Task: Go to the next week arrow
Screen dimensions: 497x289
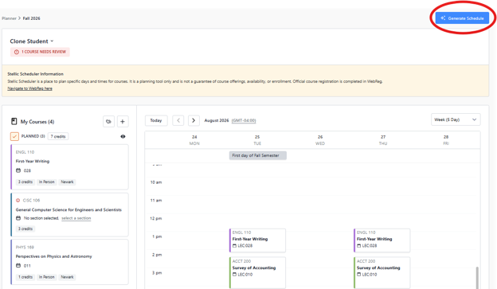Action: click(x=194, y=120)
